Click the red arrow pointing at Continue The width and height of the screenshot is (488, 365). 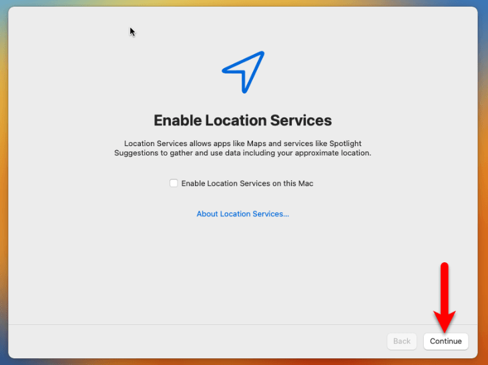pyautogui.click(x=445, y=294)
